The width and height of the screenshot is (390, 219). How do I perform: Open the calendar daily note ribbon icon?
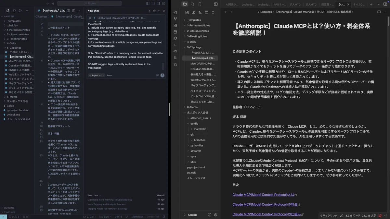175,32
